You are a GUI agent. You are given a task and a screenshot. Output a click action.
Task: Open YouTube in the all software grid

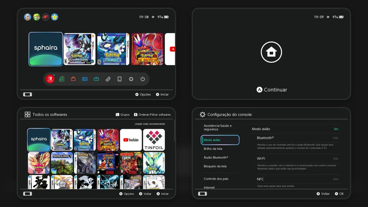pyautogui.click(x=131, y=140)
